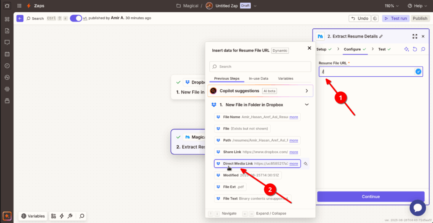Start a Test run

[396, 19]
